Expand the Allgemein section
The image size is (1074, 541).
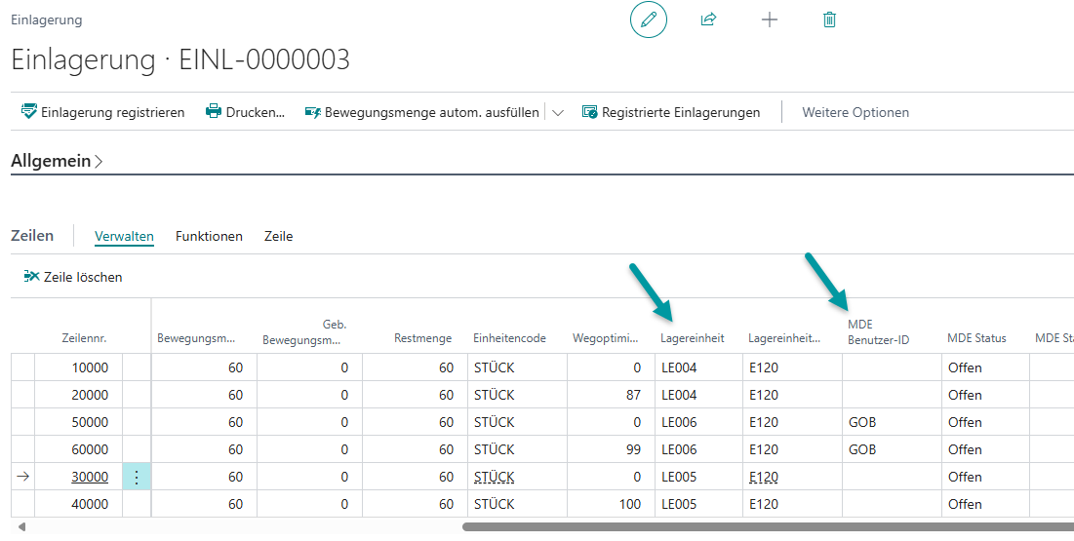(x=57, y=161)
